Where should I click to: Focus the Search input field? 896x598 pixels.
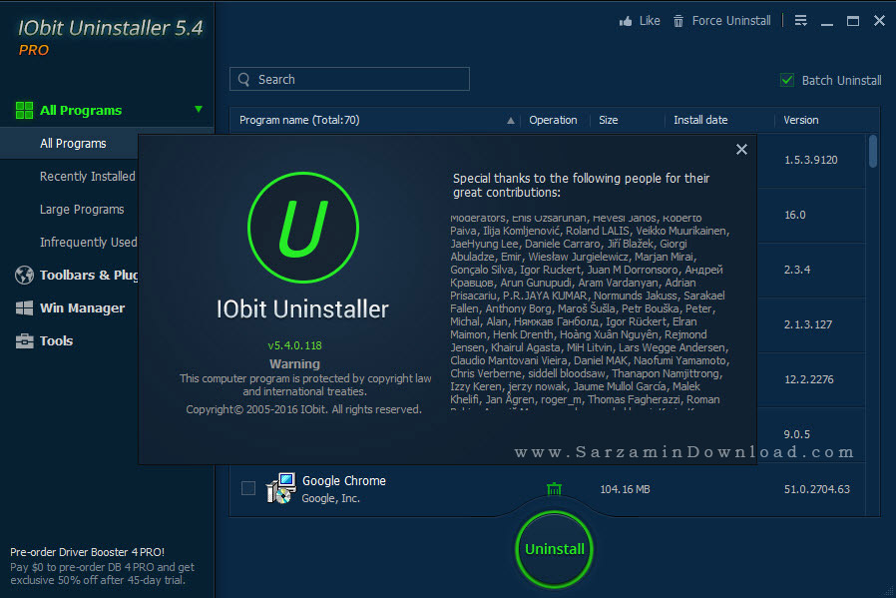(x=349, y=79)
